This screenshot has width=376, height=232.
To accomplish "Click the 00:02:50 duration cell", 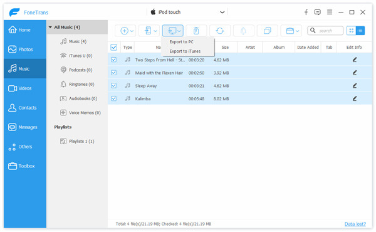I will pos(196,73).
